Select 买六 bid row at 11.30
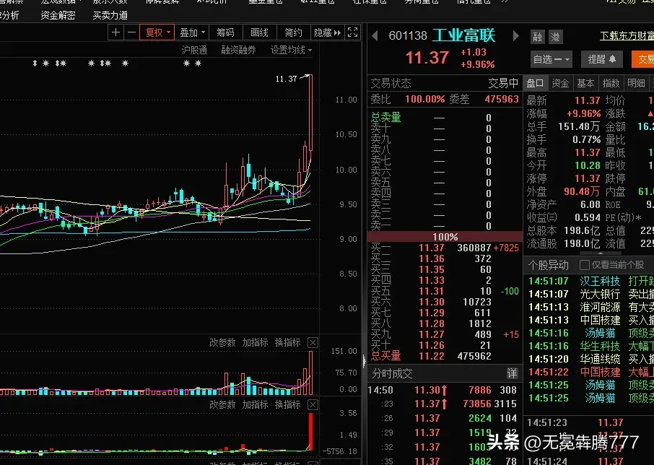 [x=445, y=302]
